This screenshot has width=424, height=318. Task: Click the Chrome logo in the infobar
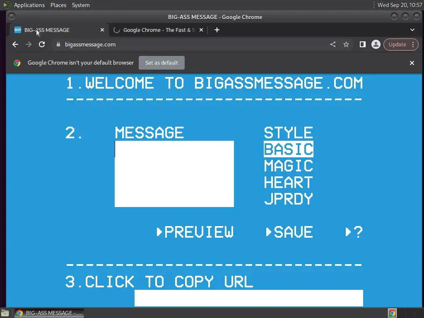tap(17, 63)
